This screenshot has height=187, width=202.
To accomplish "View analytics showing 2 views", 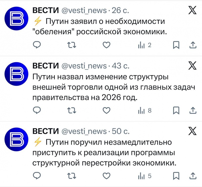I will [x=144, y=45].
